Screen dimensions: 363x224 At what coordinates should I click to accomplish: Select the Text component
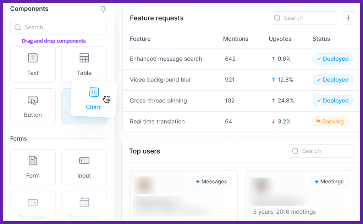33,65
